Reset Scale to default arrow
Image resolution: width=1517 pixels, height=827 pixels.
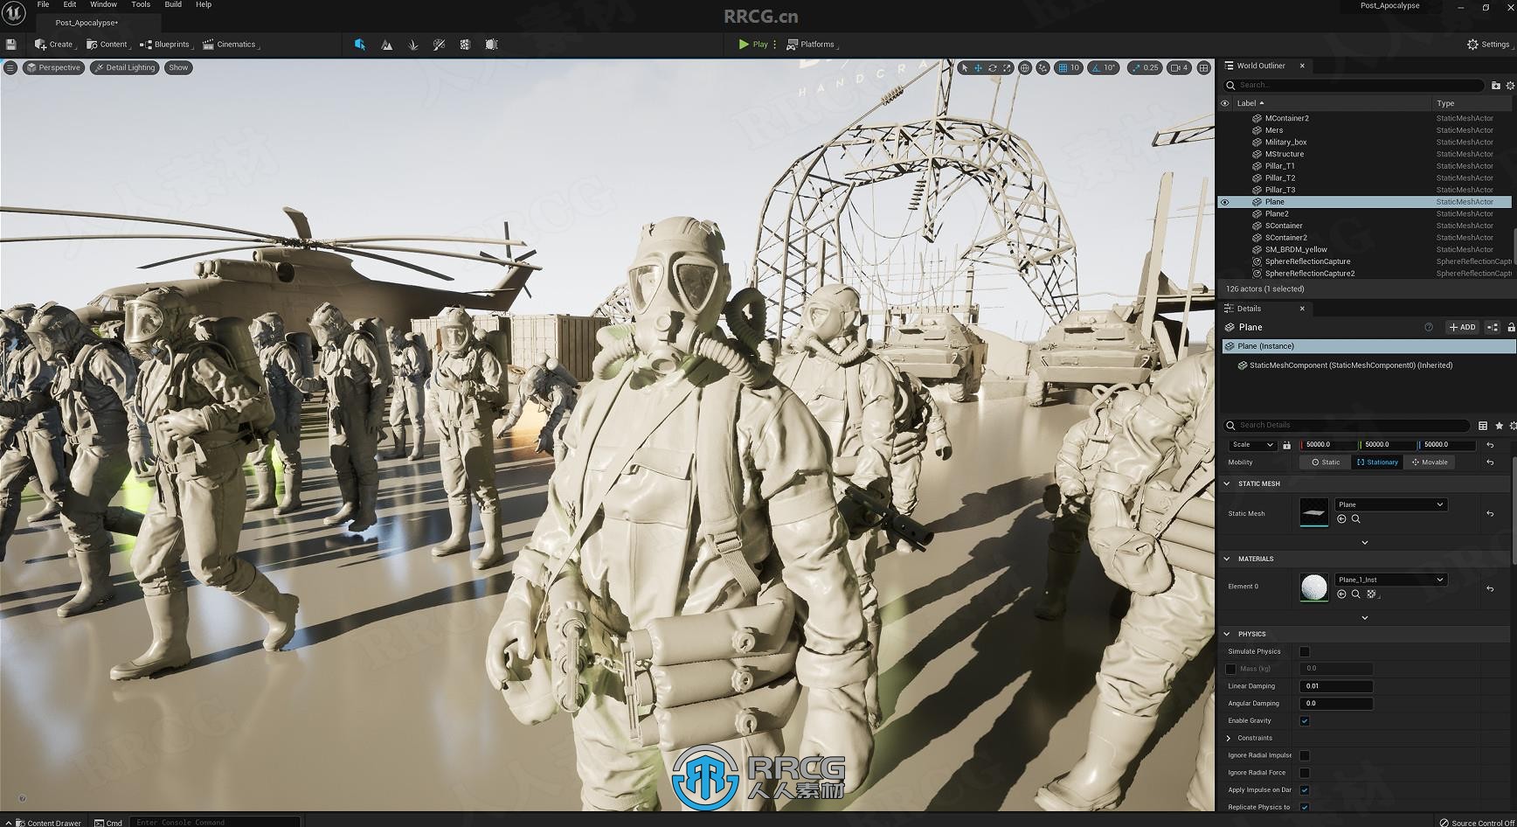(x=1490, y=445)
